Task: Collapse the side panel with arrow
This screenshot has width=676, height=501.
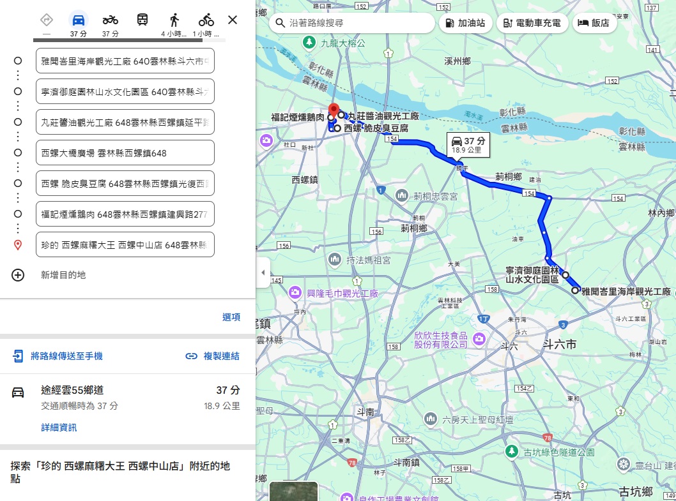Action: pos(263,273)
